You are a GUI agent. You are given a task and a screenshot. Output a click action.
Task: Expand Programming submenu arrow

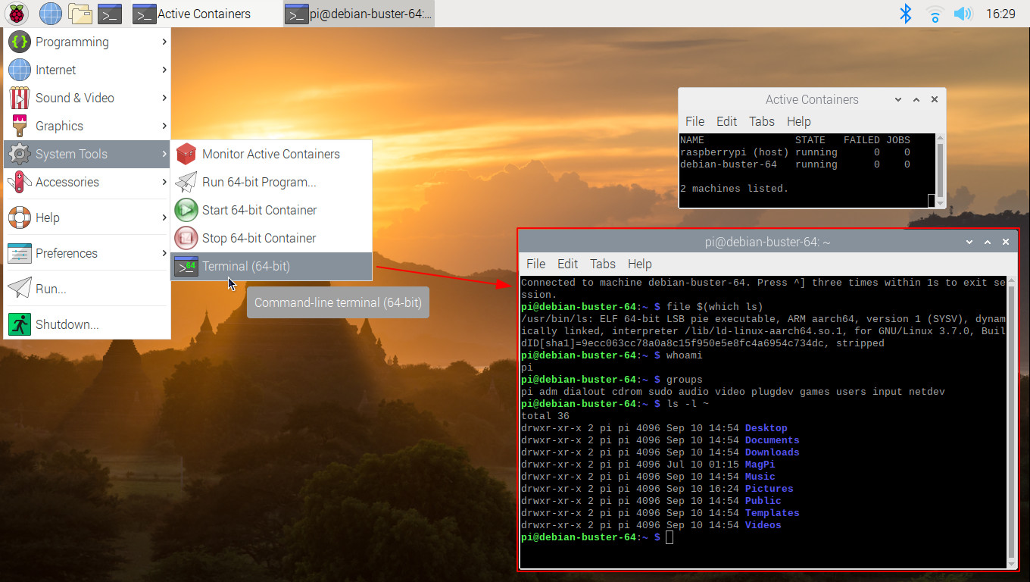coord(164,42)
